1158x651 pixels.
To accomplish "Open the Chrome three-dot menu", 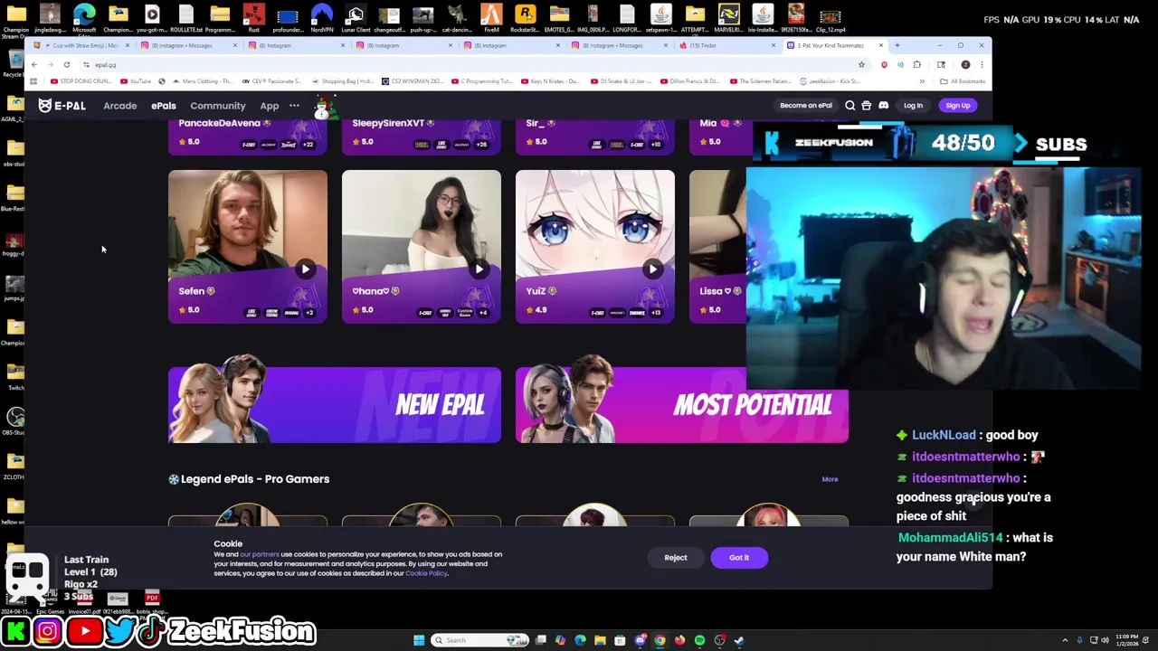I will point(982,65).
